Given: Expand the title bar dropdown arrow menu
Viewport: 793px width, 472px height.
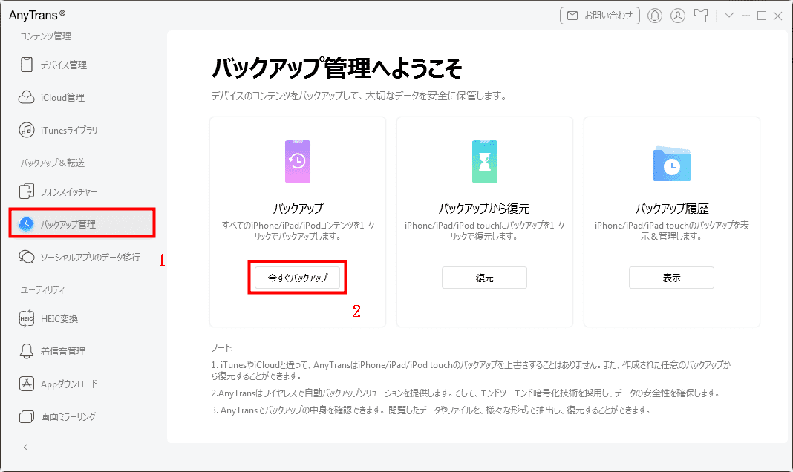Looking at the screenshot, I should point(728,15).
